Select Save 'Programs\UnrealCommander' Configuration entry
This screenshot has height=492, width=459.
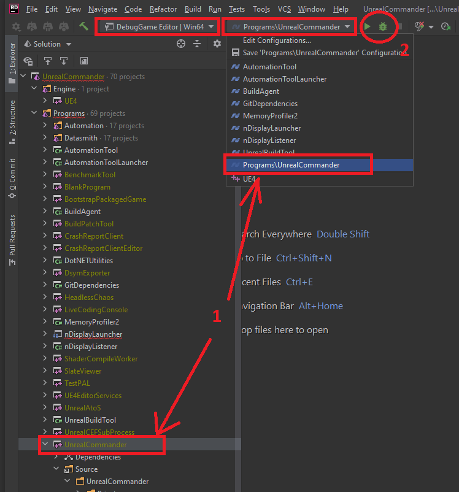coord(320,53)
